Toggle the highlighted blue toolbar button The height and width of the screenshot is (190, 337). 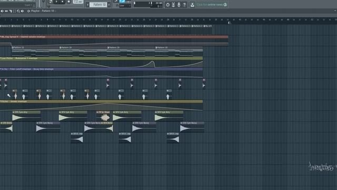(122, 1)
